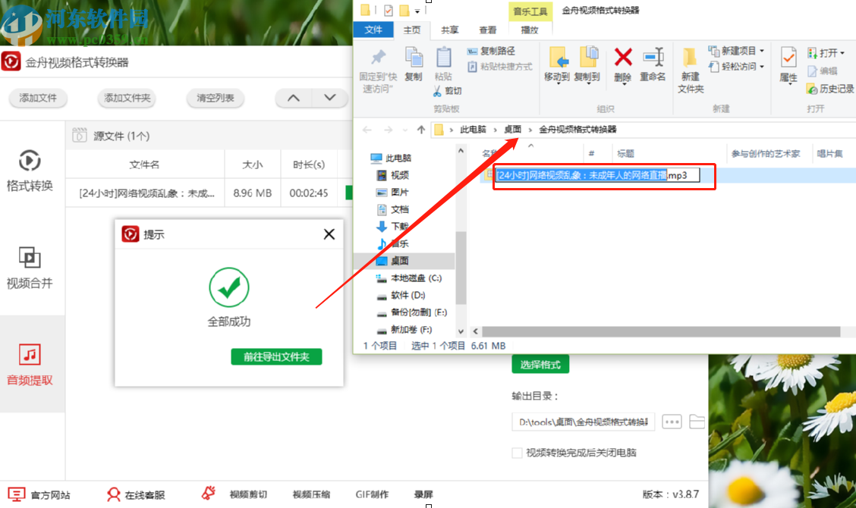
Task: Click 剪切 scissors in ribbon
Action: (x=448, y=90)
